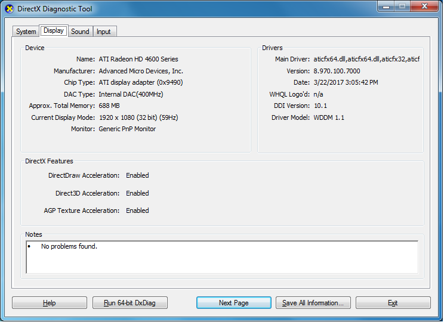Click the Next Page button
This screenshot has width=444, height=322.
tap(233, 303)
